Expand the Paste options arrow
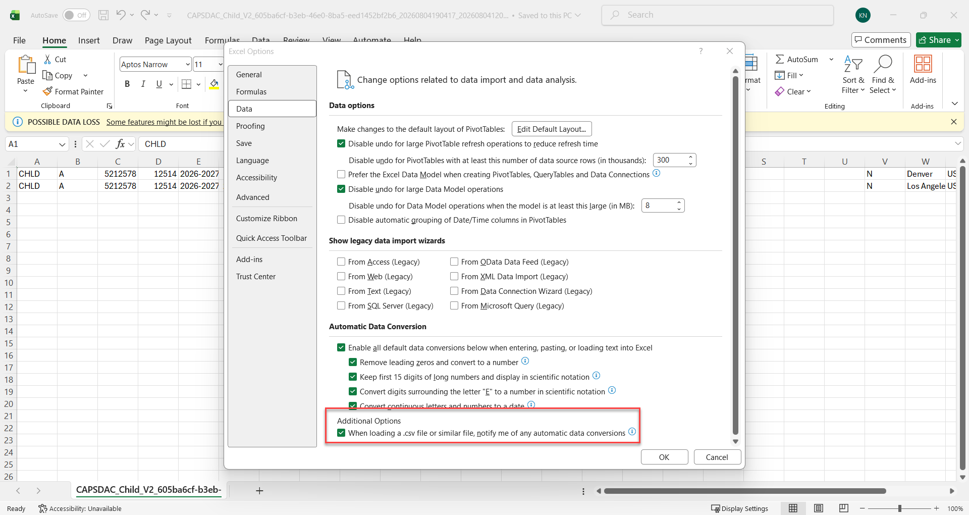Viewport: 969px width, 515px height. 25,91
